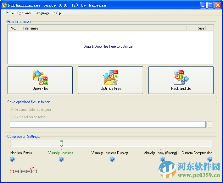Click the 'Identical Pixels' label
Viewport: 223px width, 183px height.
coord(21,153)
